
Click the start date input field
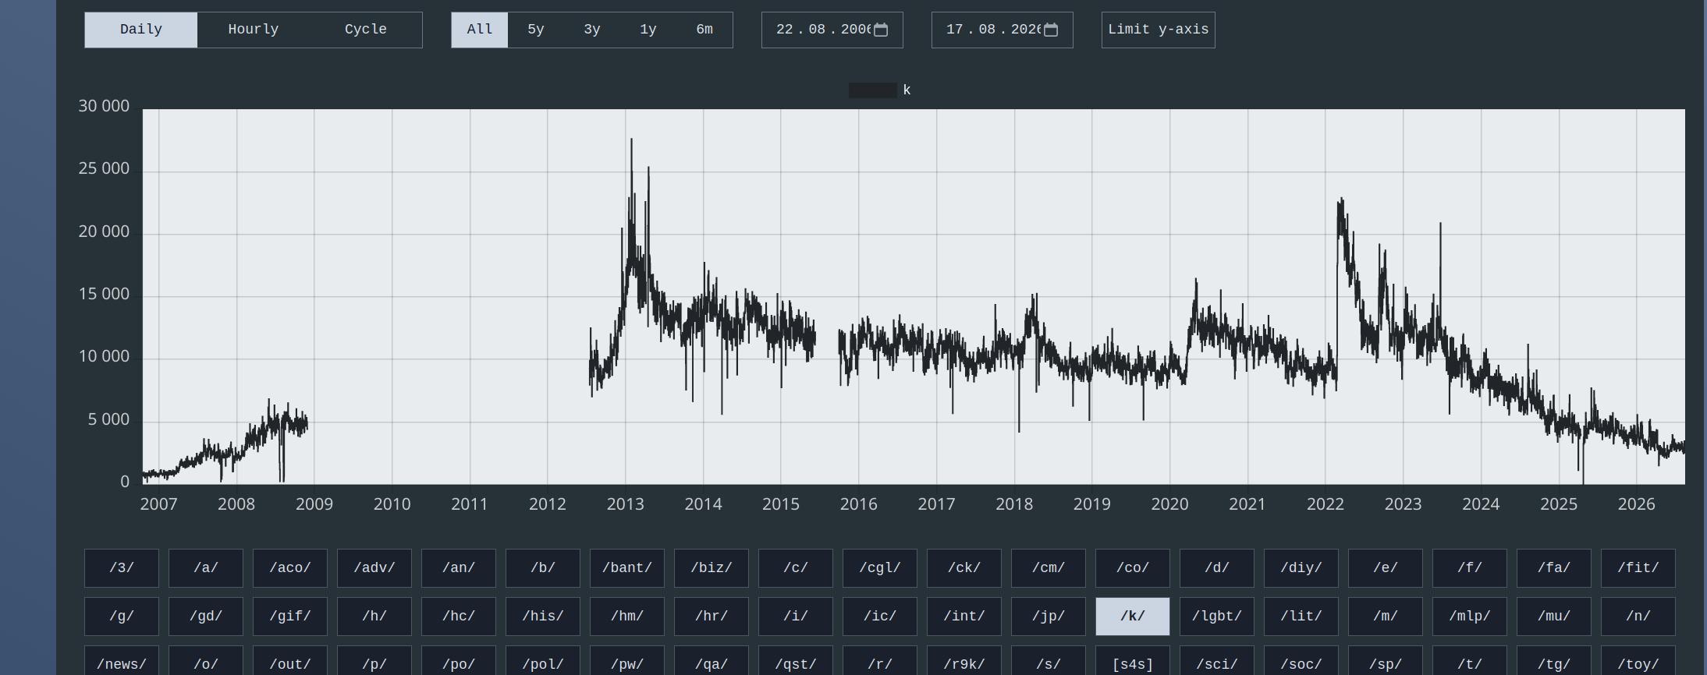pyautogui.click(x=832, y=30)
